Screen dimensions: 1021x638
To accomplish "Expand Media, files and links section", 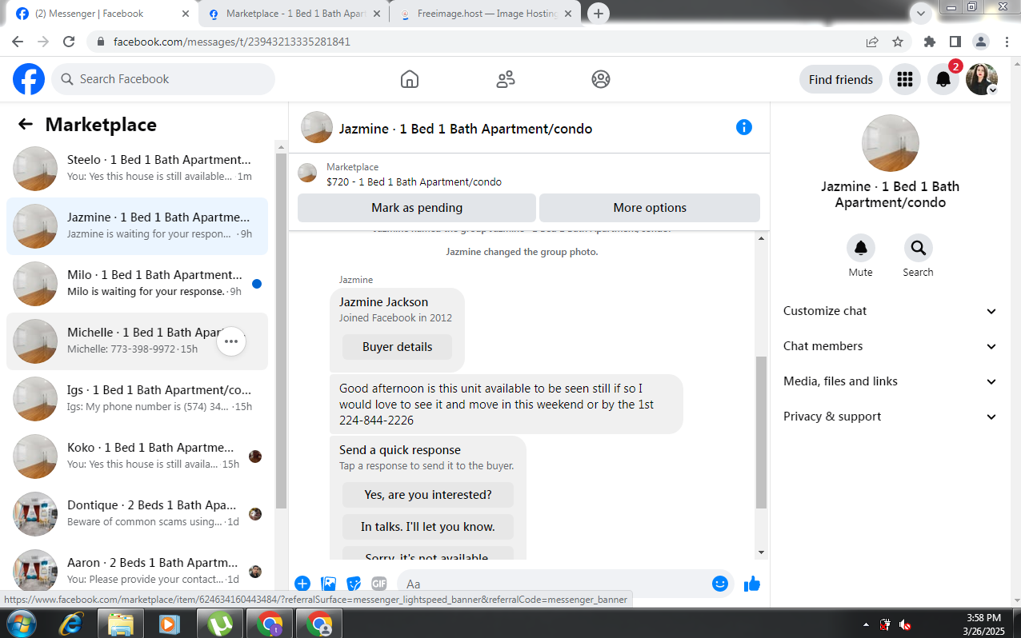I will click(890, 381).
